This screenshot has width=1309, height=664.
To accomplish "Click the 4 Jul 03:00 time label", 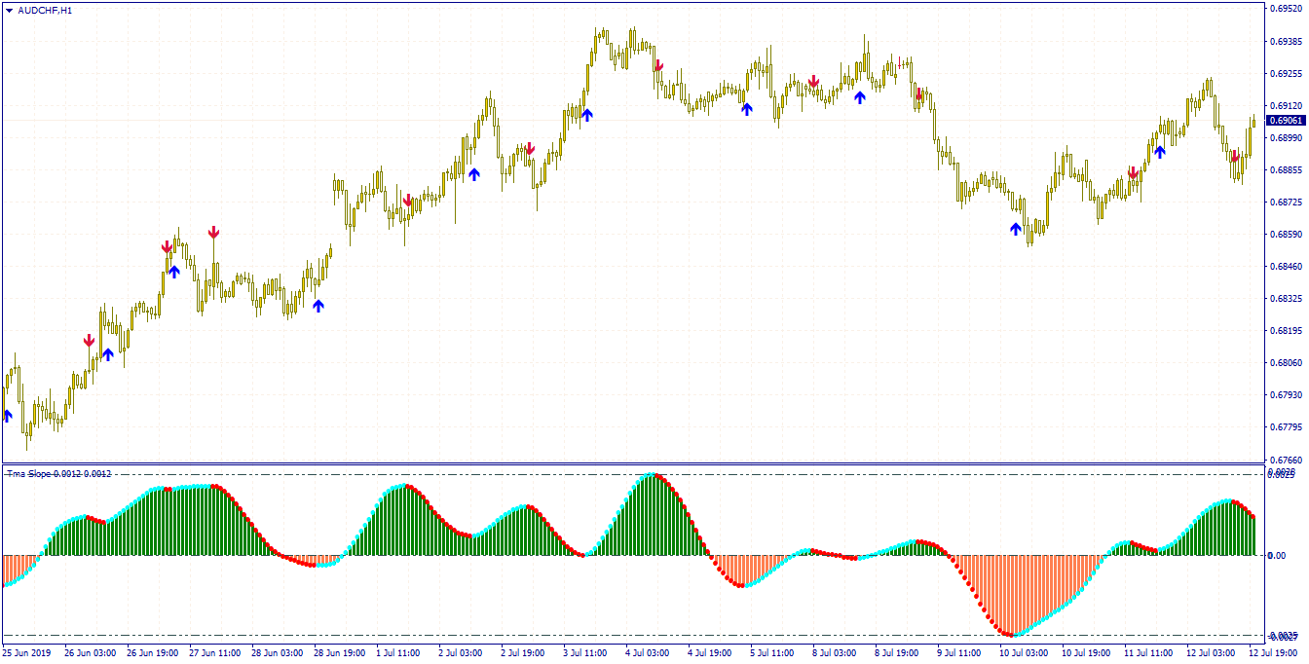I will coord(647,653).
